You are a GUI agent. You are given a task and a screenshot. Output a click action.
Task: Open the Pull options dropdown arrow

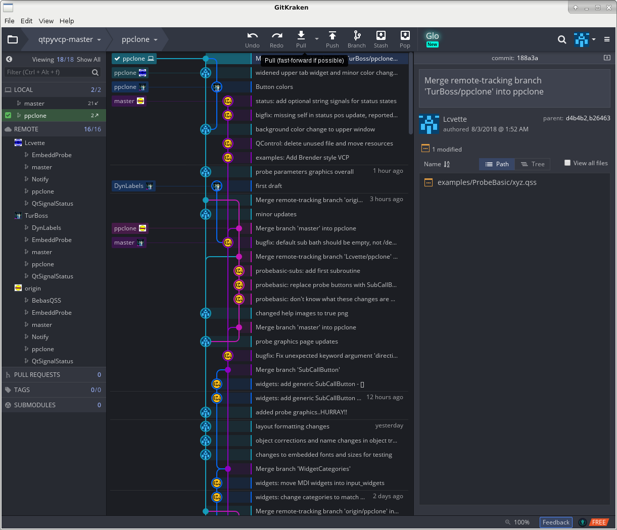[x=317, y=39]
